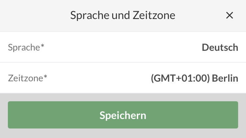246x138 pixels.
Task: Select the Deutsch language value
Action: click(x=220, y=47)
